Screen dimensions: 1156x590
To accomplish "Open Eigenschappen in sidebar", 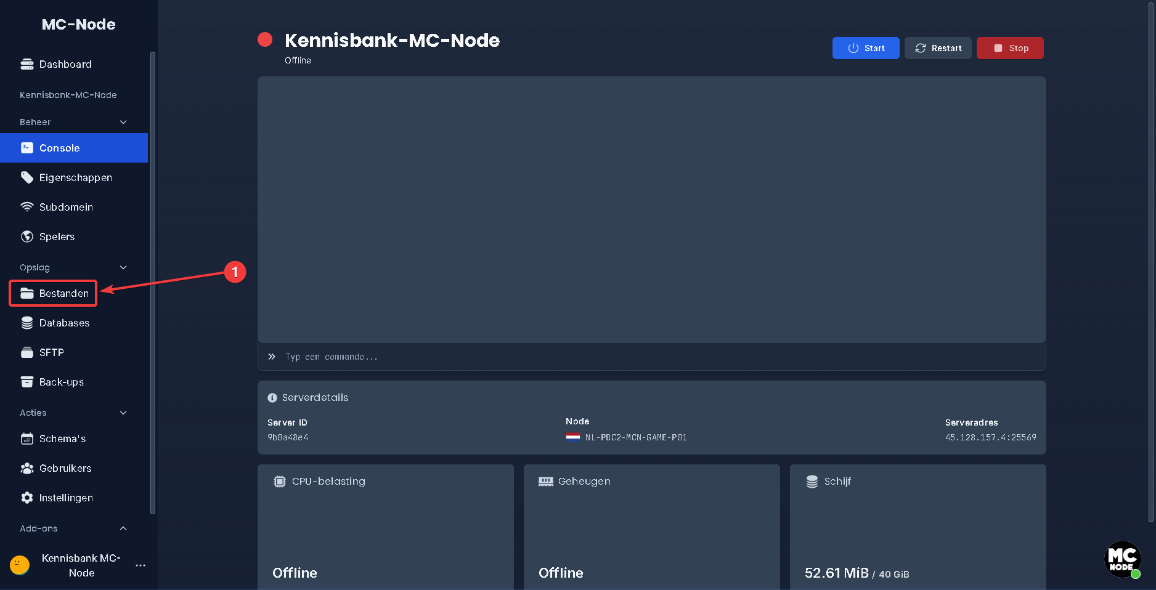I will pyautogui.click(x=74, y=177).
